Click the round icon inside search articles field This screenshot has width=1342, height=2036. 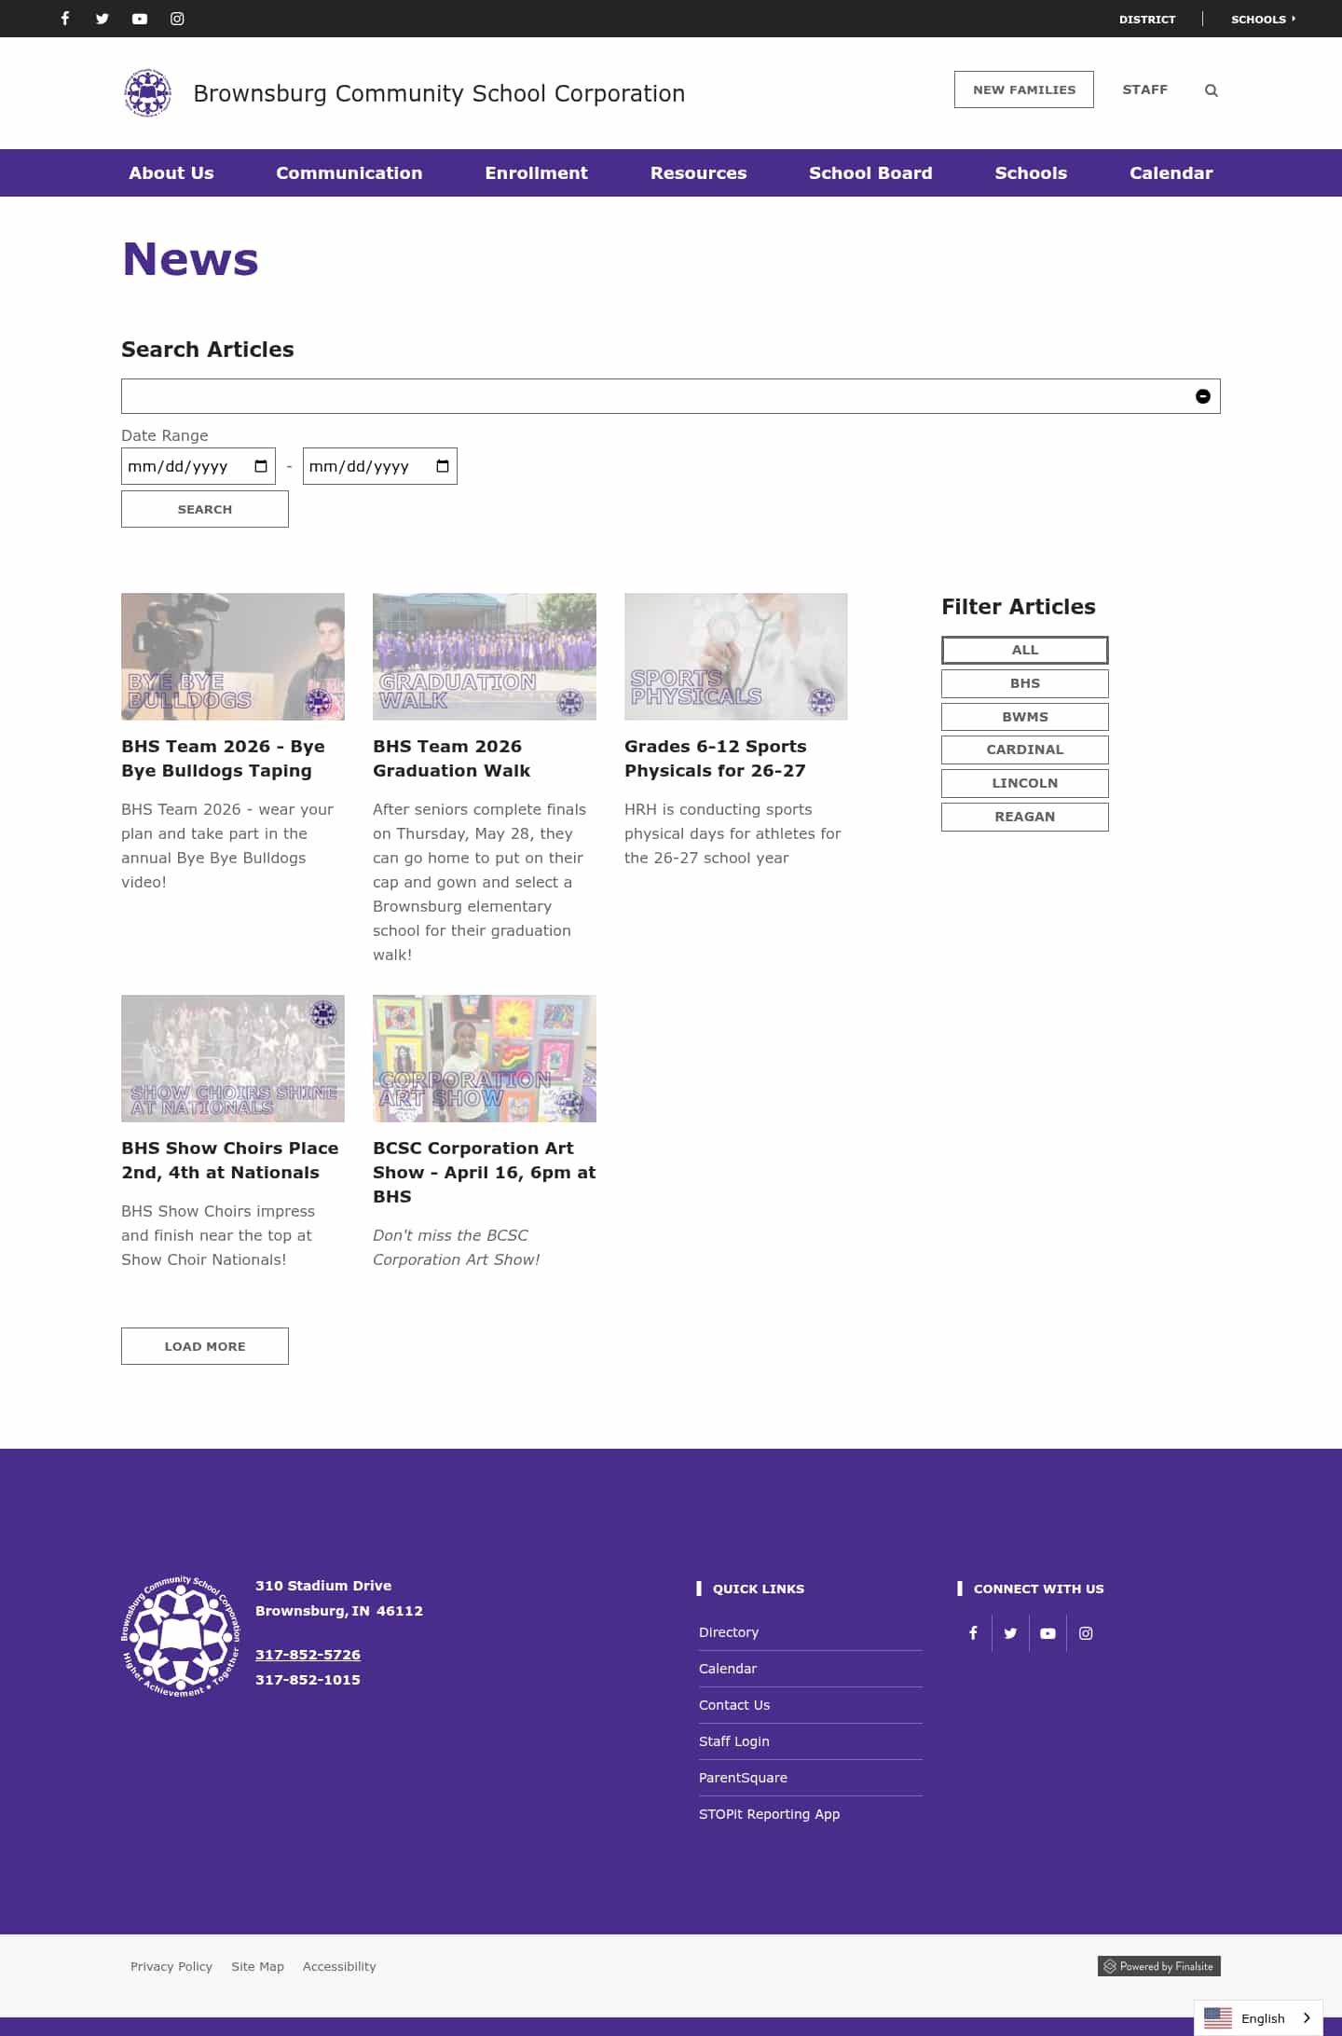pos(1202,396)
